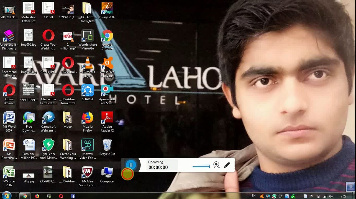Open Action Center flag in tray

pyautogui.click(x=312, y=196)
